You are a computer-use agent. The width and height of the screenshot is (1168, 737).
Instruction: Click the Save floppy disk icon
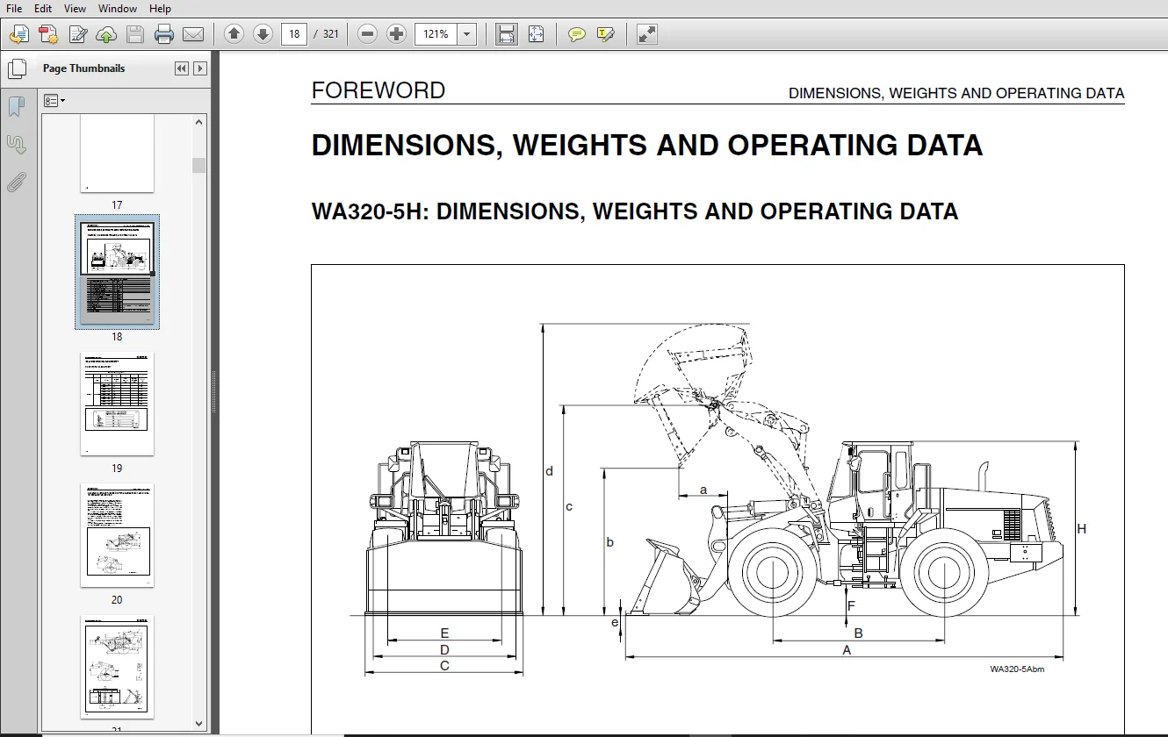click(x=135, y=34)
